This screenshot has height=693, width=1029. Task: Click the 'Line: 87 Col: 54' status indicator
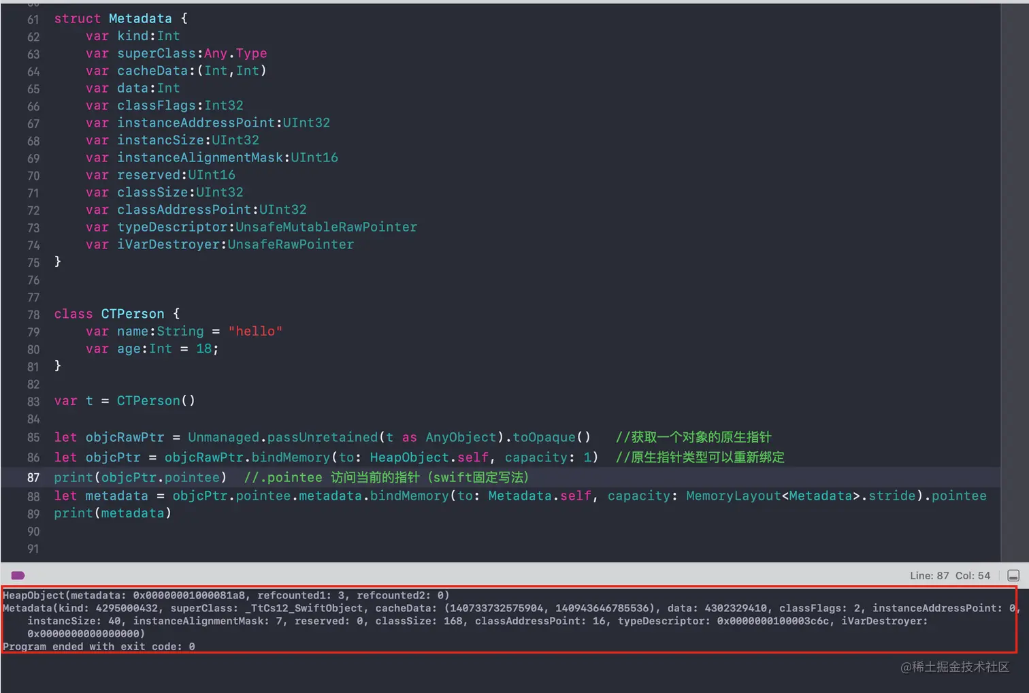click(950, 575)
